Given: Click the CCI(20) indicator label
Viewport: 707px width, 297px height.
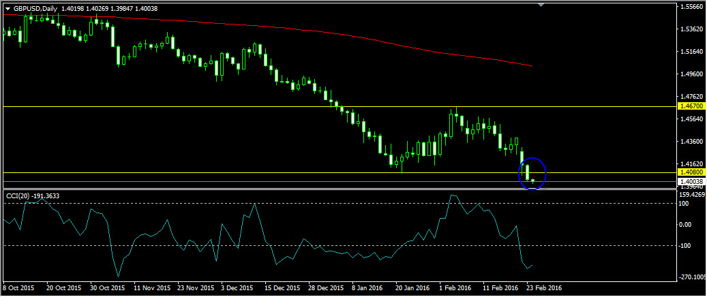Looking at the screenshot, I should coord(33,196).
